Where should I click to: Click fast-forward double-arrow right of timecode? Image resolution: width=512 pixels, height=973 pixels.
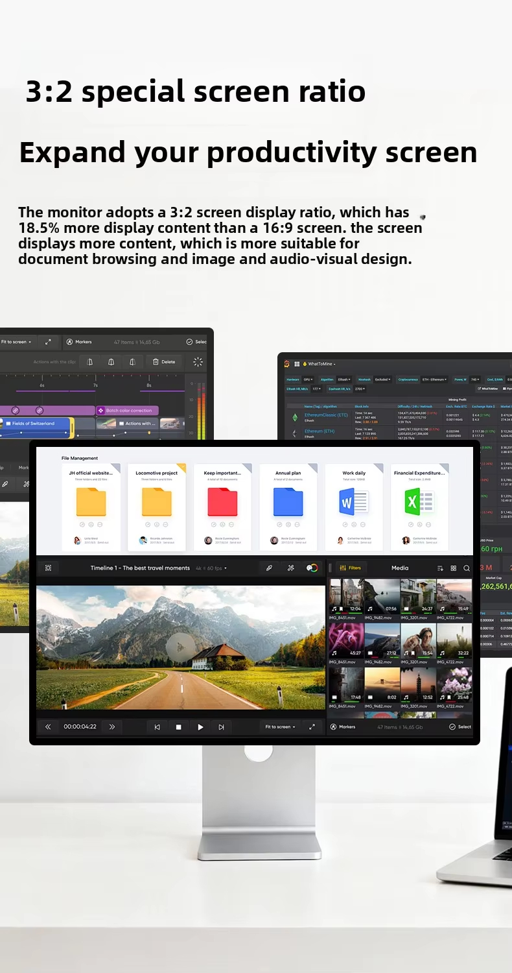111,727
